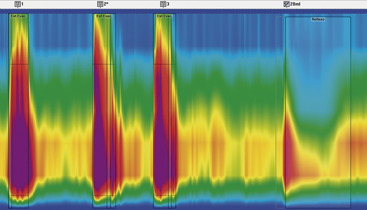Screen dimensions: 367x210
Task: Click the "1" event number label
Action: click(23, 4)
